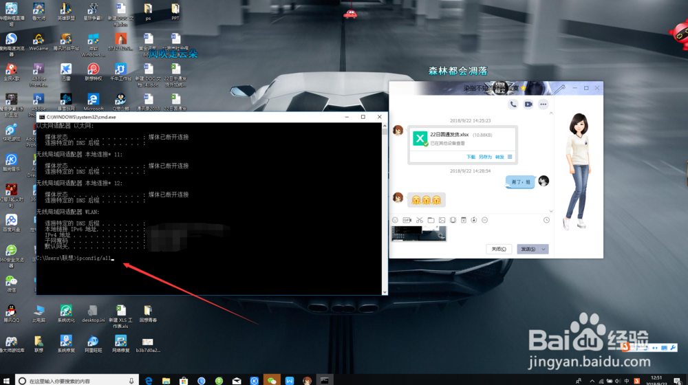The image size is (688, 385).
Task: Click the red envelope icon in chat toolbar
Action: pyautogui.click(x=463, y=220)
